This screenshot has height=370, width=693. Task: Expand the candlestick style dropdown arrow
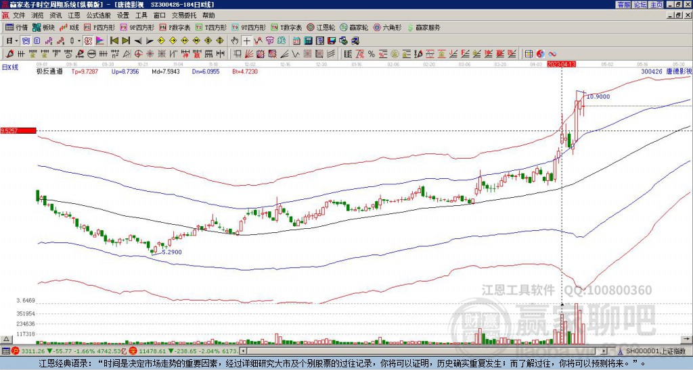(79, 41)
